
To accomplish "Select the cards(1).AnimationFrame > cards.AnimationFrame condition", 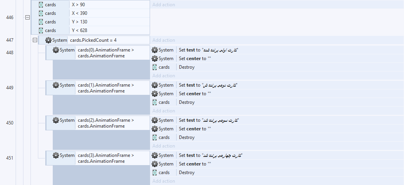I will pos(106,88).
